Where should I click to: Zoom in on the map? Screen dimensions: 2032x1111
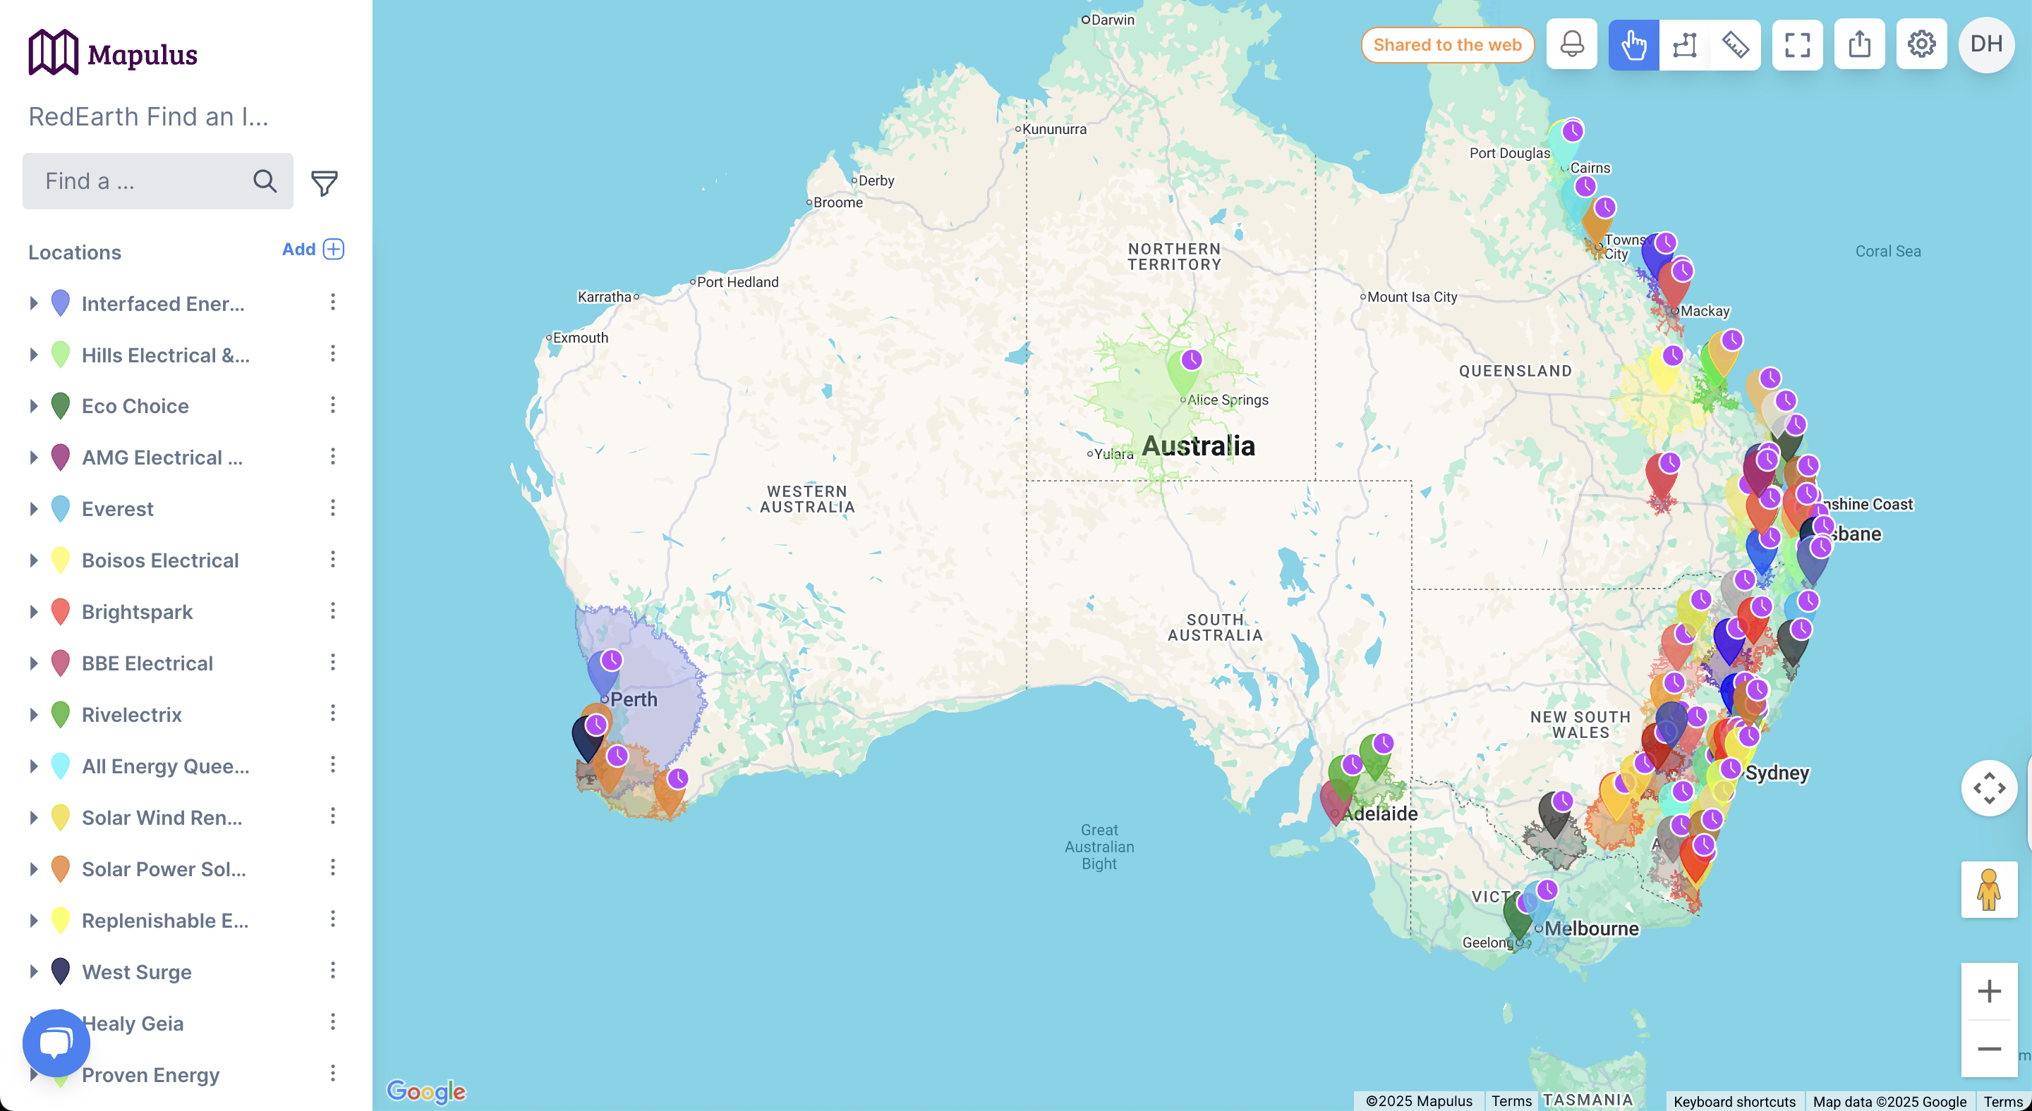pyautogui.click(x=1990, y=991)
